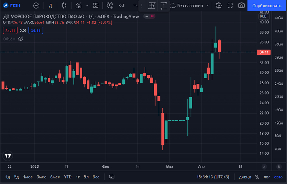
Task: Toggle percent scale mode
Action: (257, 177)
